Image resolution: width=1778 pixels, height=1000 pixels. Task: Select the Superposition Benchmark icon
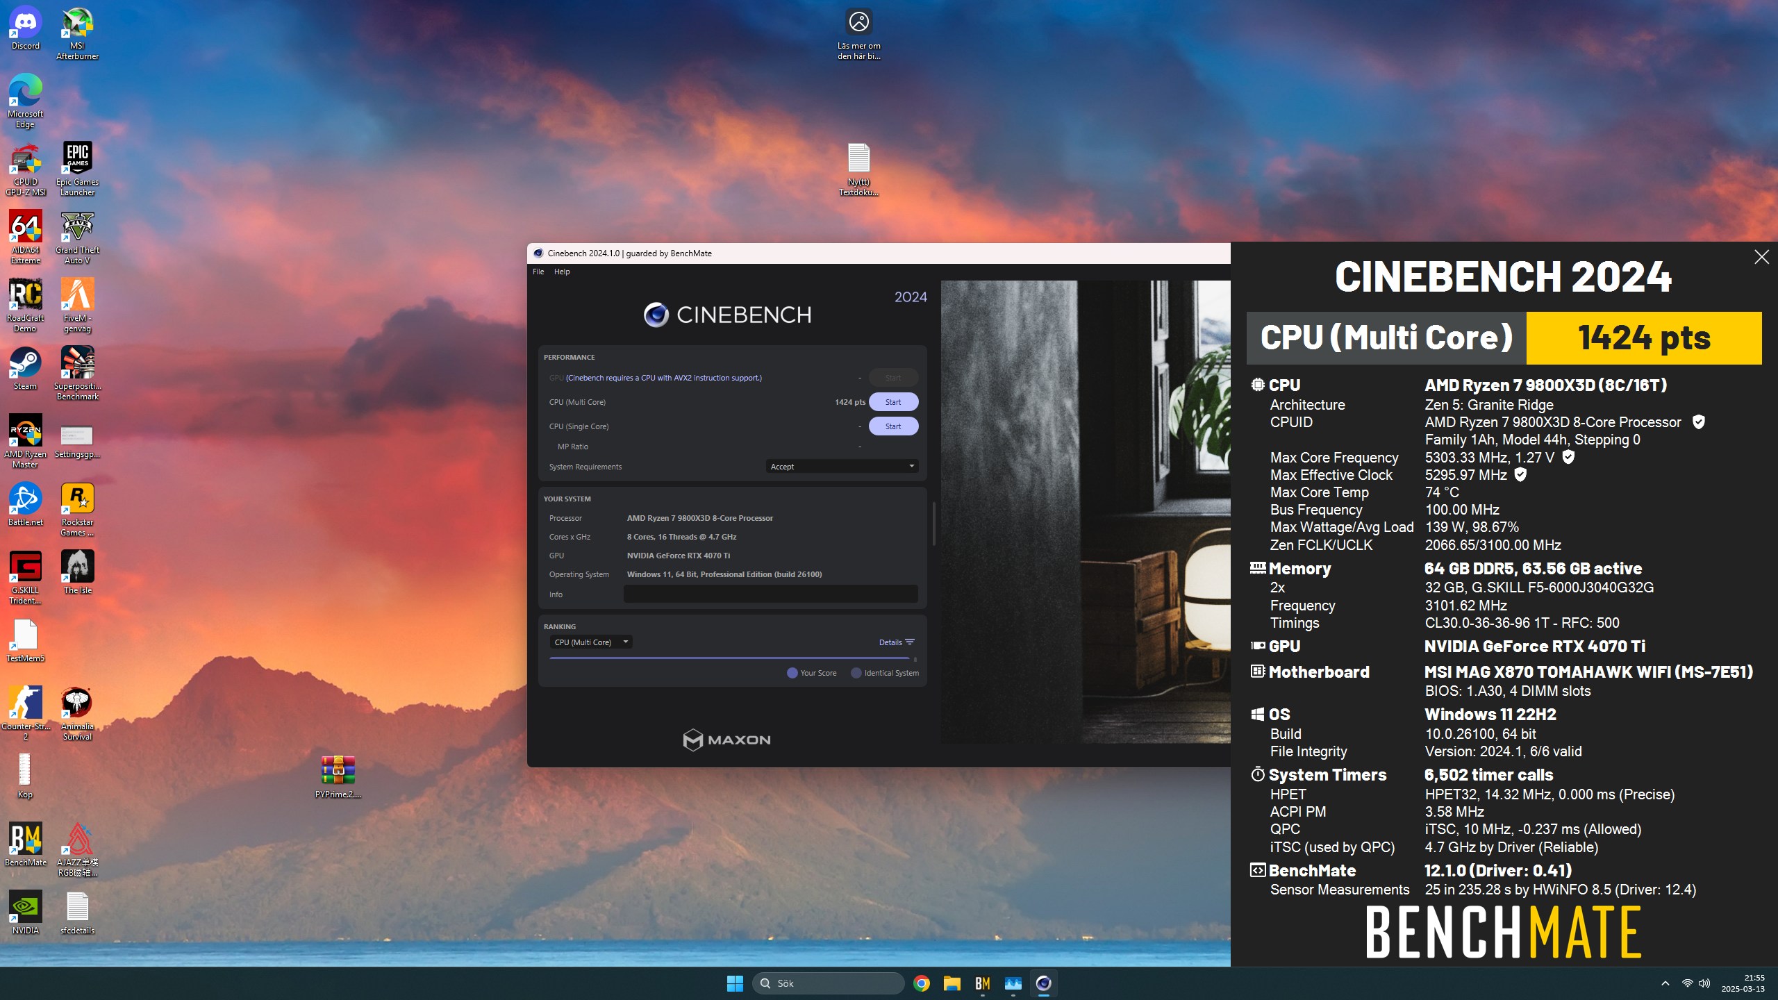click(x=77, y=374)
